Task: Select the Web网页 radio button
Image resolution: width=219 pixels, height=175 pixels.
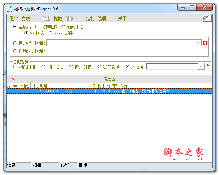Action: click(x=26, y=33)
